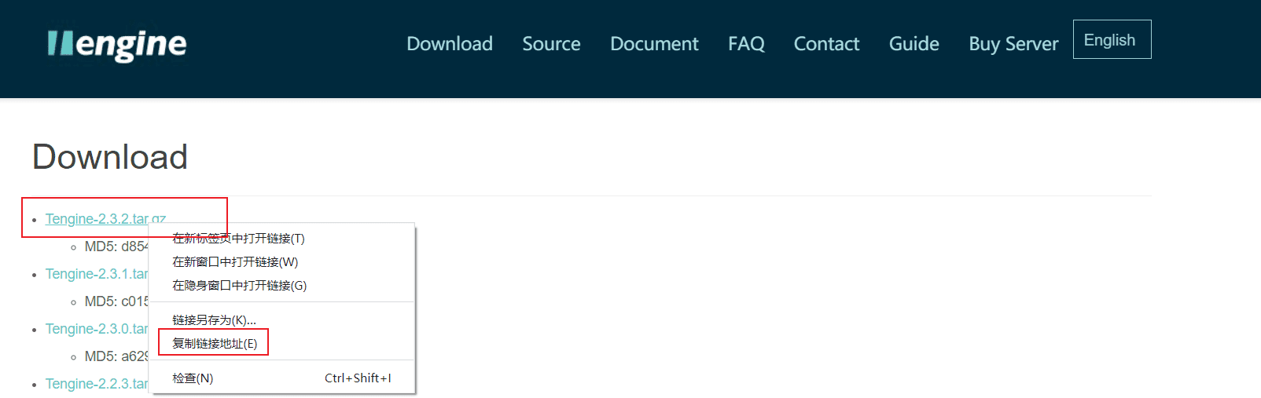Choose 在新标签页中打开链接(T) in context menu
This screenshot has height=398, width=1261.
pyautogui.click(x=283, y=239)
